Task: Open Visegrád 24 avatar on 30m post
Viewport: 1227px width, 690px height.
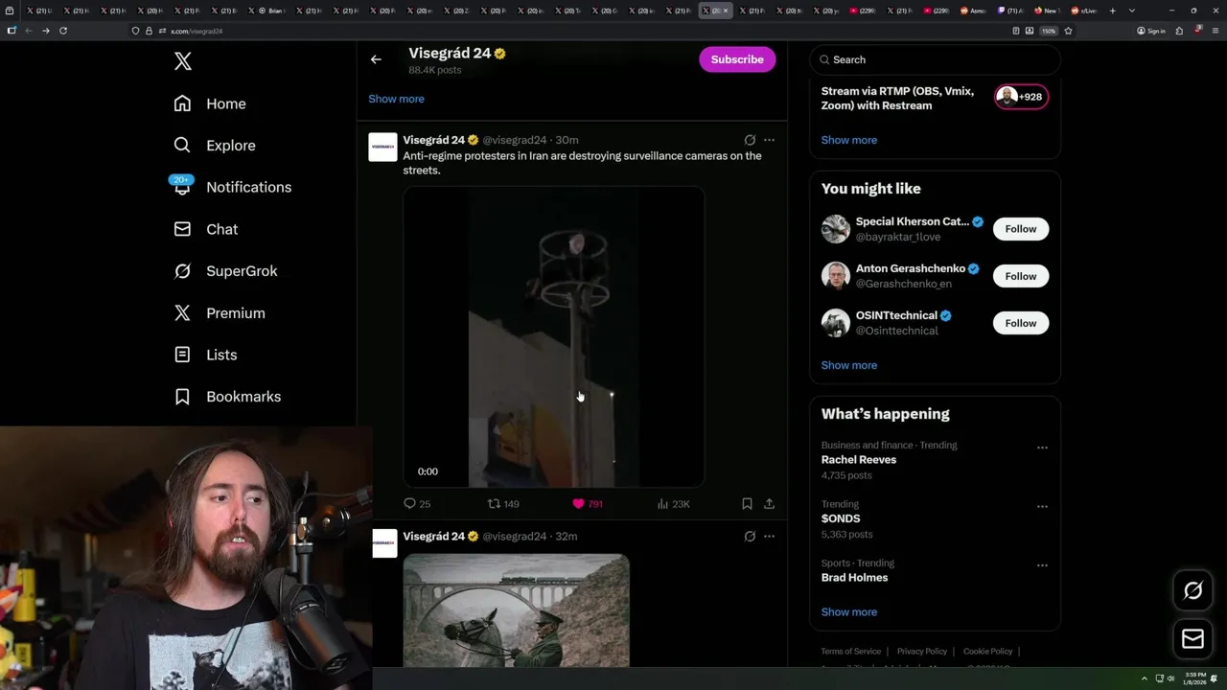Action: (x=383, y=147)
